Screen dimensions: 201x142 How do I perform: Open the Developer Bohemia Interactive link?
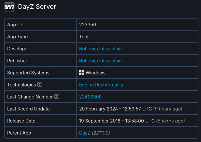coord(100,49)
